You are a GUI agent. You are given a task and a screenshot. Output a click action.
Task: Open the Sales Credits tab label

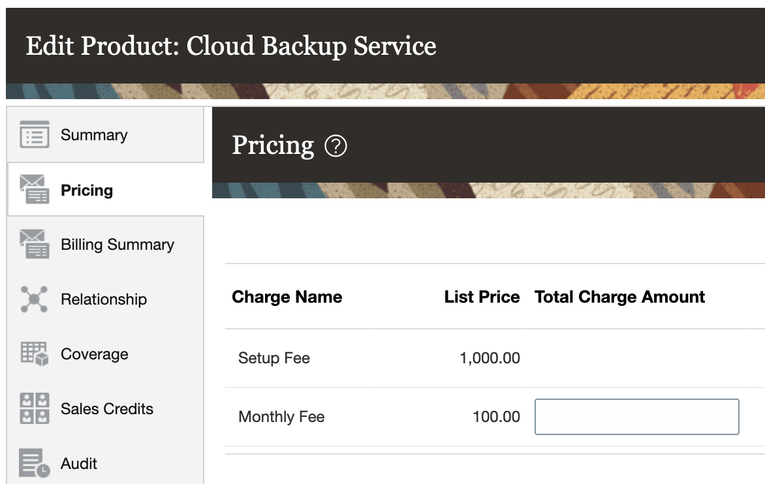click(x=107, y=409)
